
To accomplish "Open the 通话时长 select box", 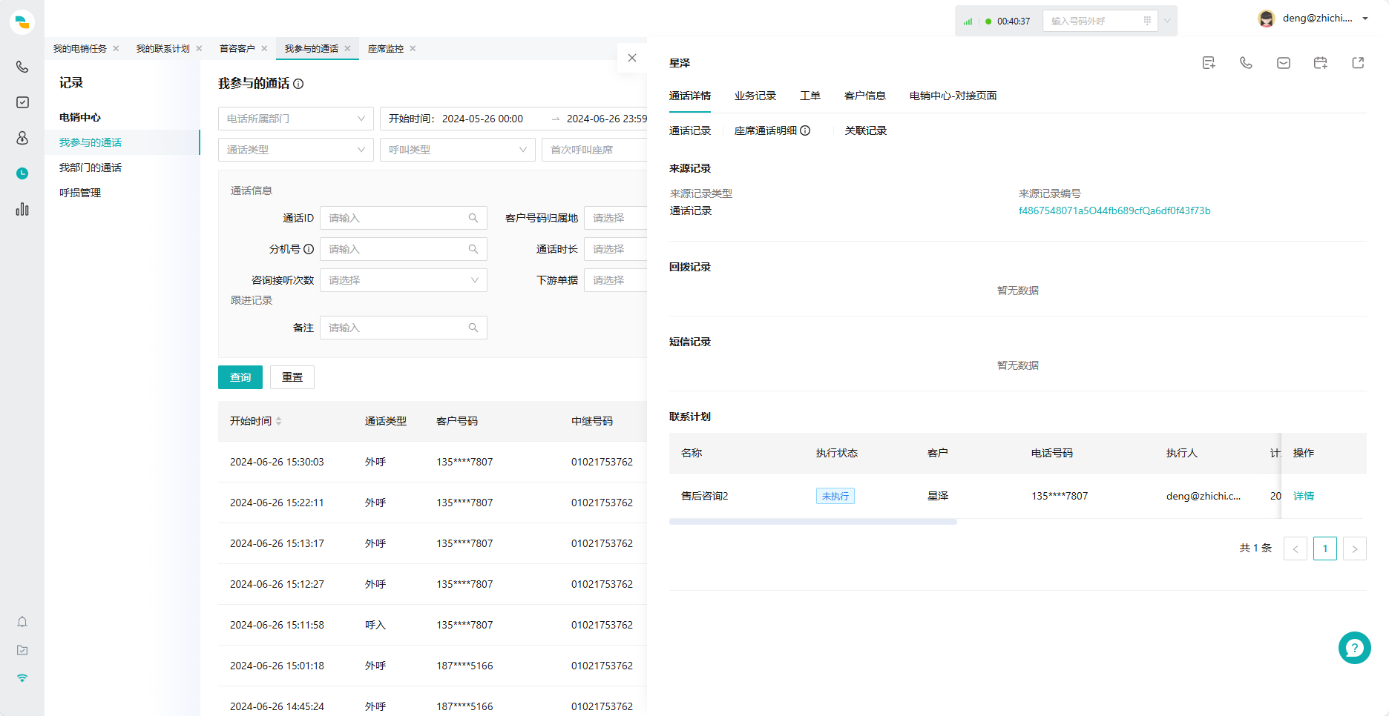I will point(615,249).
